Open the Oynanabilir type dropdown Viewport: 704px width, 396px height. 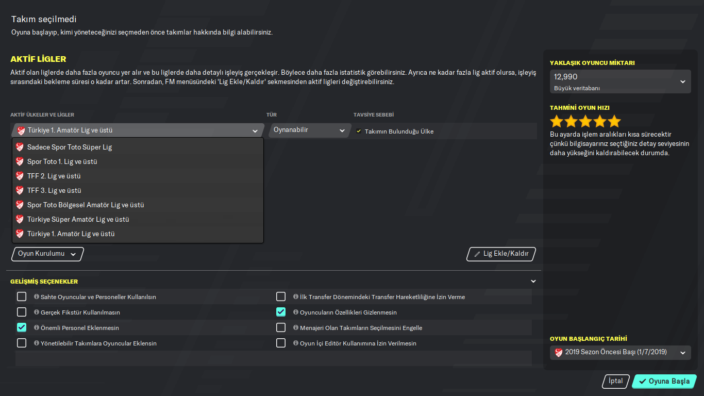coord(309,130)
